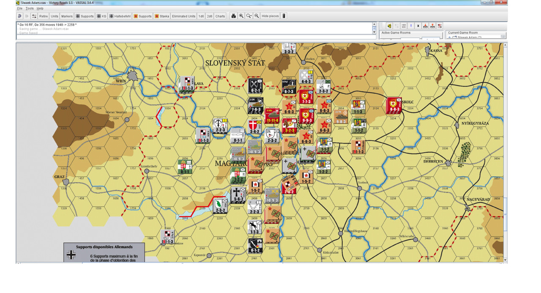This screenshot has width=541, height=293.
Task: Click the chat log scroll-up arrow
Action: 374,24
